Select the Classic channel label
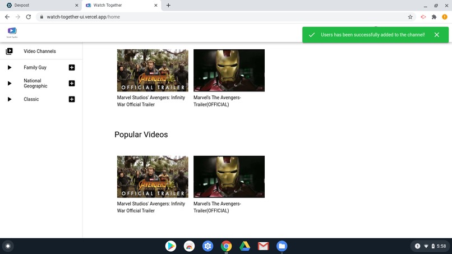The image size is (452, 254). click(31, 99)
